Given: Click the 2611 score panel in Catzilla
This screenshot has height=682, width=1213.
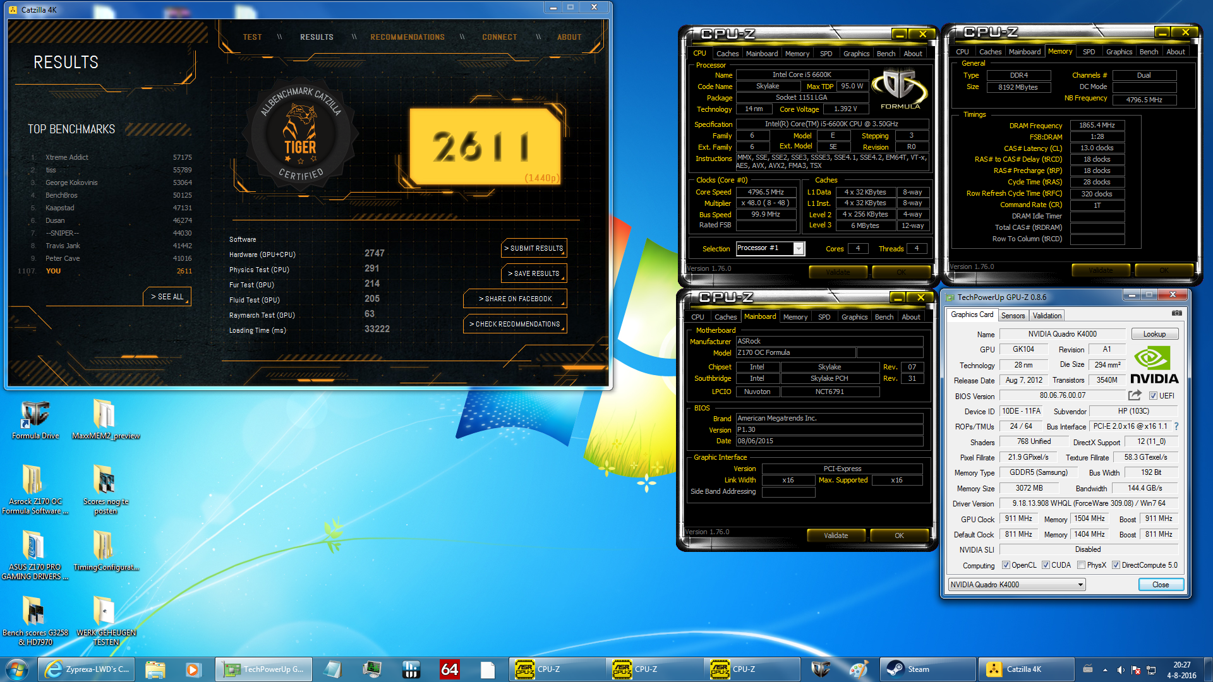Looking at the screenshot, I should tap(485, 147).
